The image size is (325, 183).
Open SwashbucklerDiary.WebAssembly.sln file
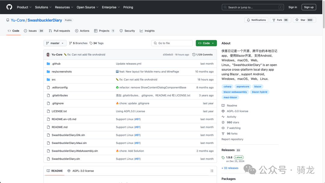pyautogui.click(x=75, y=151)
